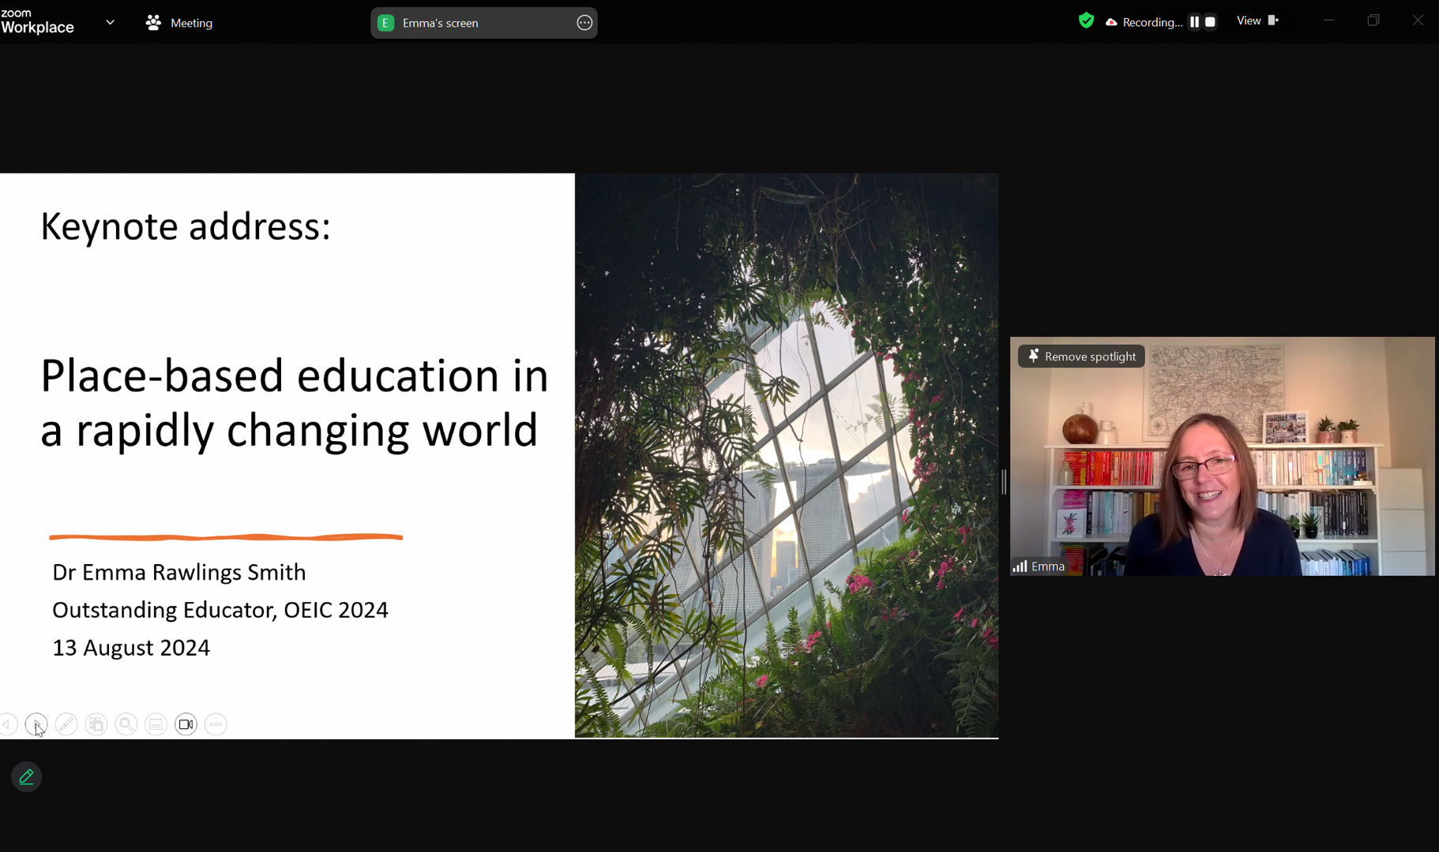Close the Zoom meeting window
The width and height of the screenshot is (1439, 852).
pos(1418,21)
